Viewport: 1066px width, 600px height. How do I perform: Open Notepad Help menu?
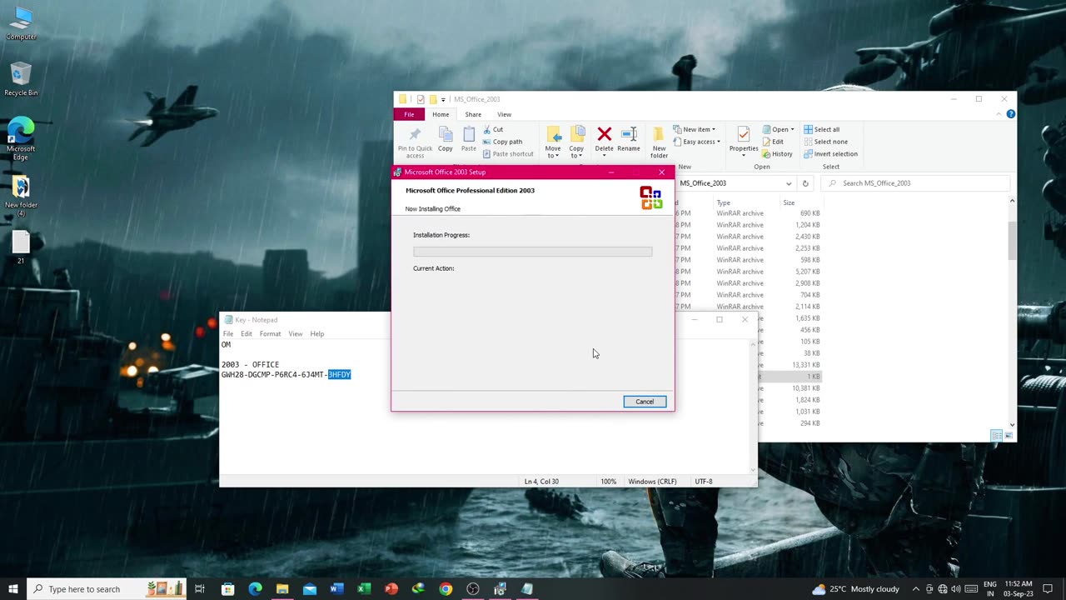click(x=317, y=334)
